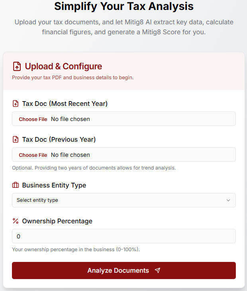Click the Simplify Your Tax Analysis title
The height and width of the screenshot is (291, 247).
[x=123, y=6]
